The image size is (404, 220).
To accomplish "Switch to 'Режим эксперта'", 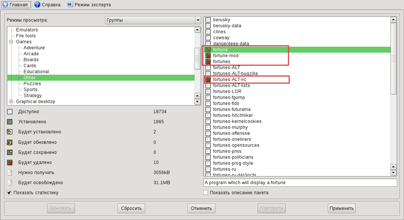I will tap(89, 4).
